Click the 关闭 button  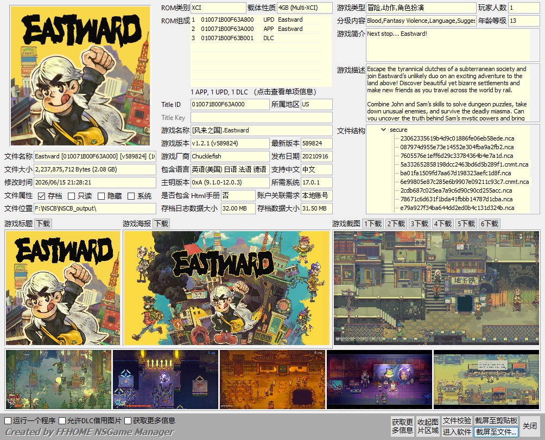point(530,426)
